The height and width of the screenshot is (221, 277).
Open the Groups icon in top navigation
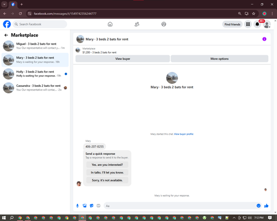163,24
